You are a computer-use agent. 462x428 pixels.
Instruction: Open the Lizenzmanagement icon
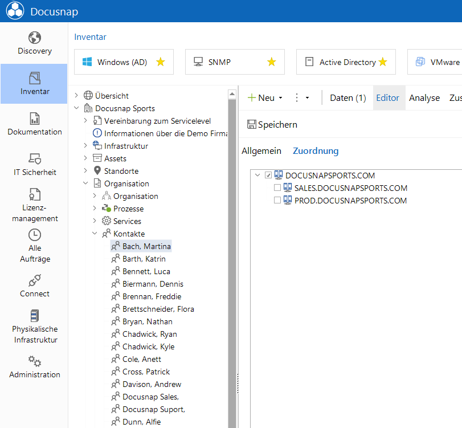pyautogui.click(x=35, y=194)
